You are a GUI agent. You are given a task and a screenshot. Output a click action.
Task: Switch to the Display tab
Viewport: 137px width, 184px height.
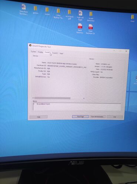(x=40, y=52)
